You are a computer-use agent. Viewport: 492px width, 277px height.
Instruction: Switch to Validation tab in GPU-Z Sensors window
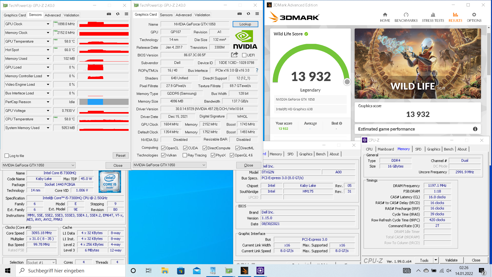[x=71, y=15]
